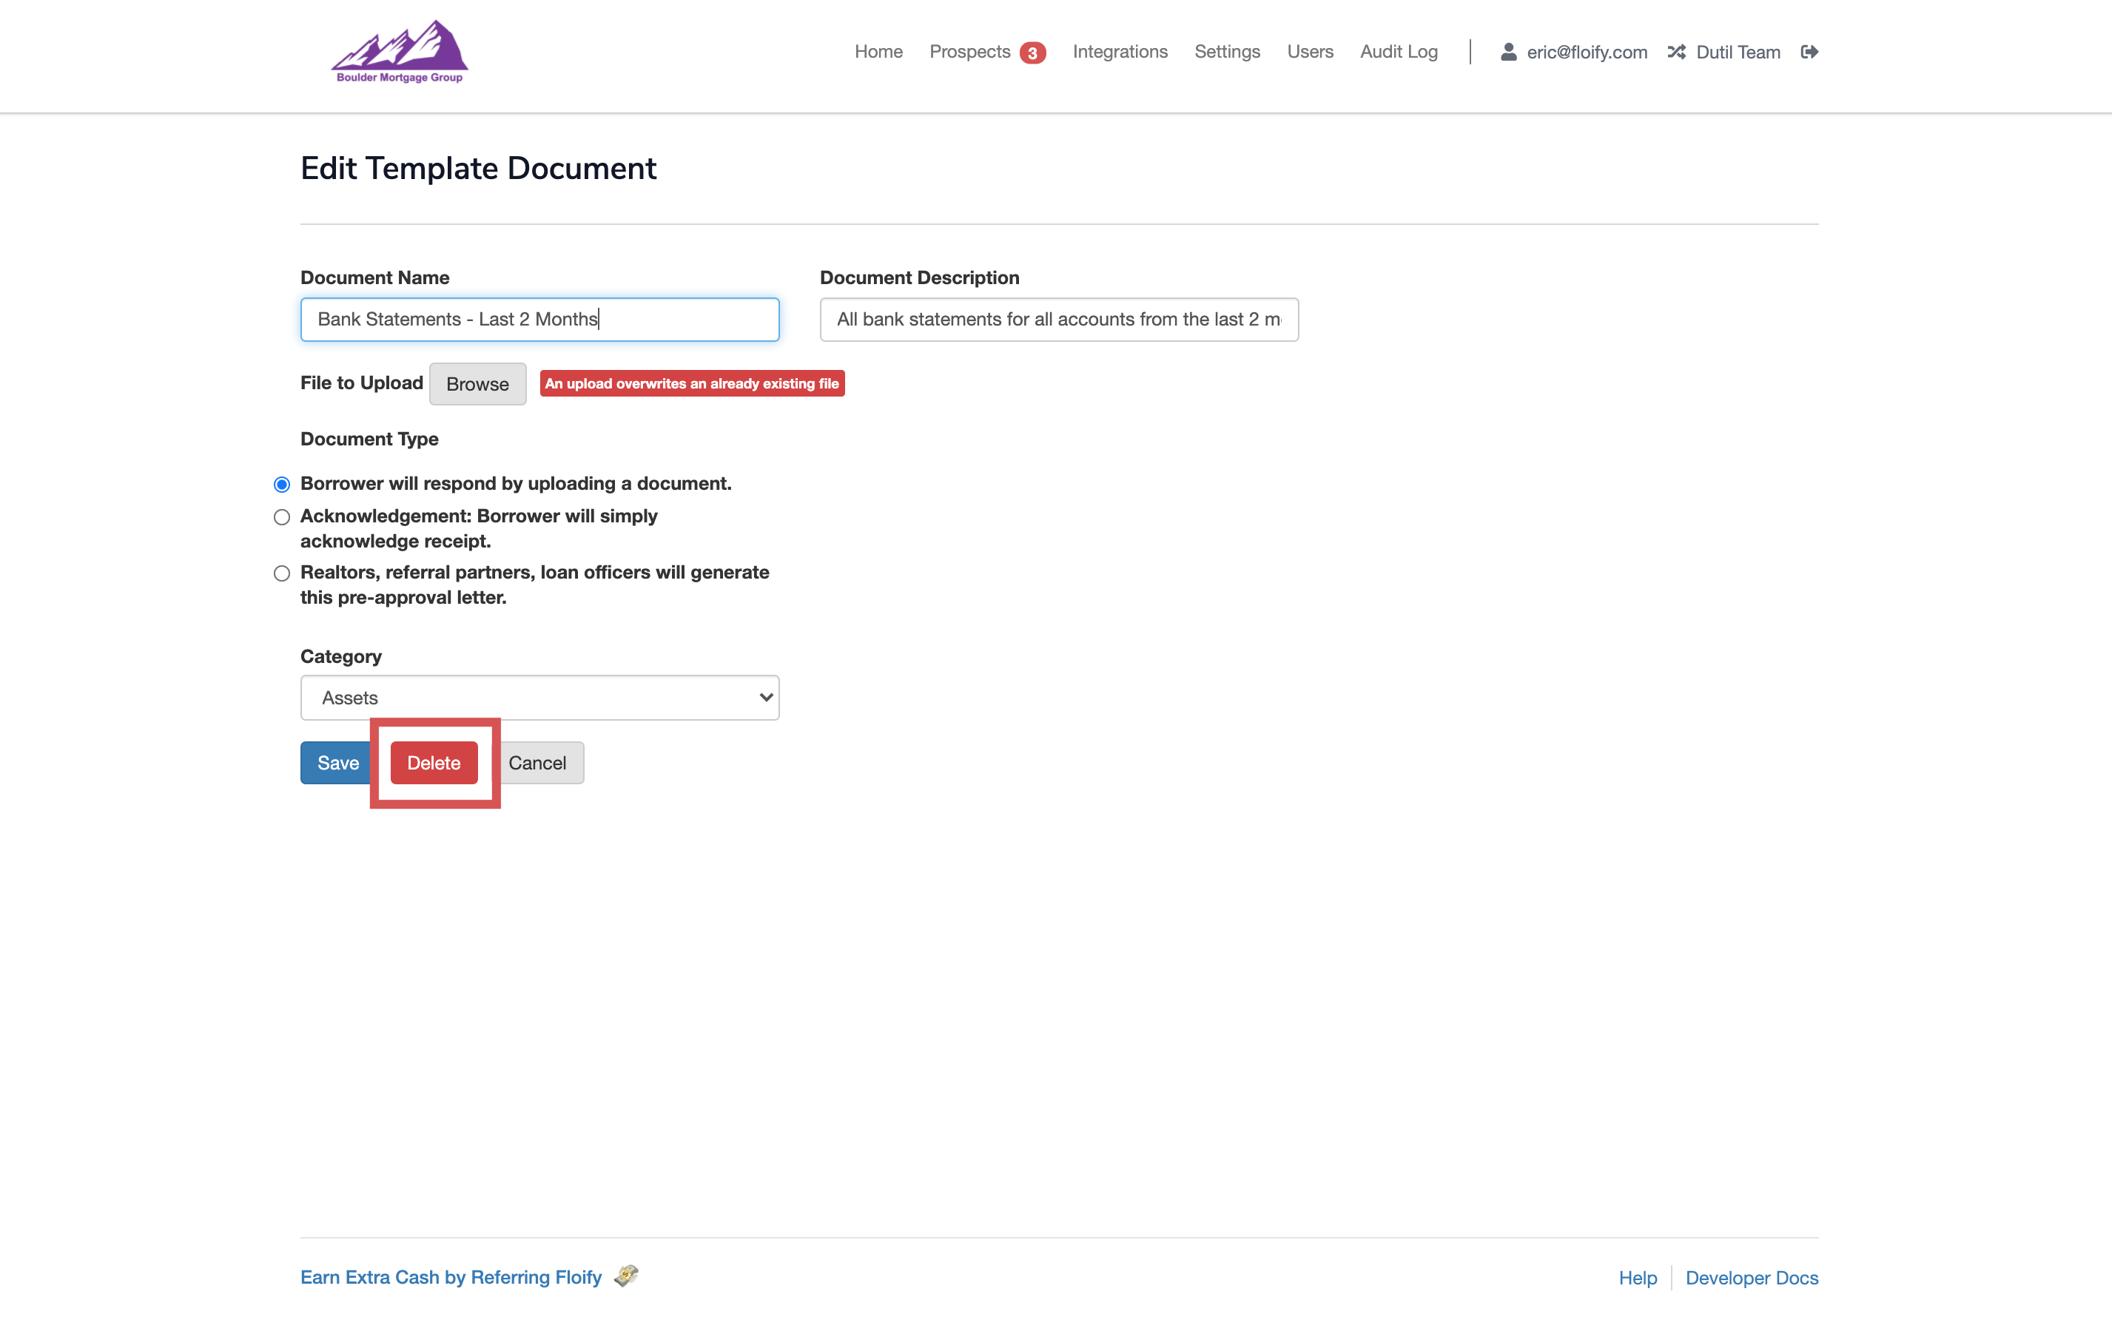This screenshot has width=2112, height=1317.
Task: Click the Category field label
Action: point(340,656)
